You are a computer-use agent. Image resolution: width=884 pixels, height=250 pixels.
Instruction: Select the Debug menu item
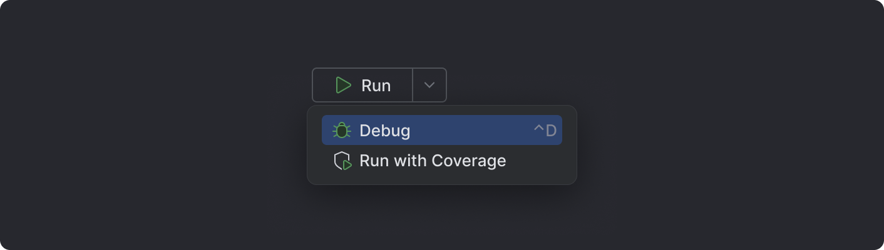tap(441, 130)
